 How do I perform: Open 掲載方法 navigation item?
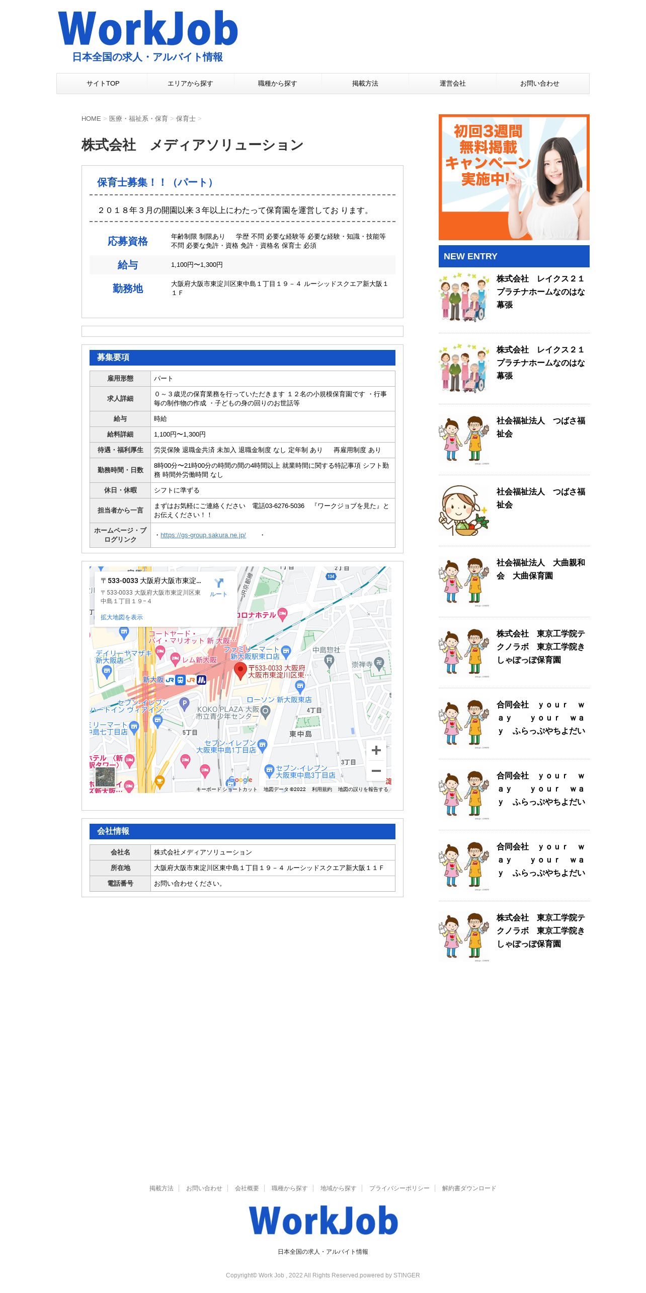[365, 84]
